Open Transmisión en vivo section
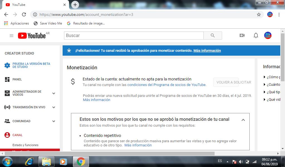 [29, 107]
